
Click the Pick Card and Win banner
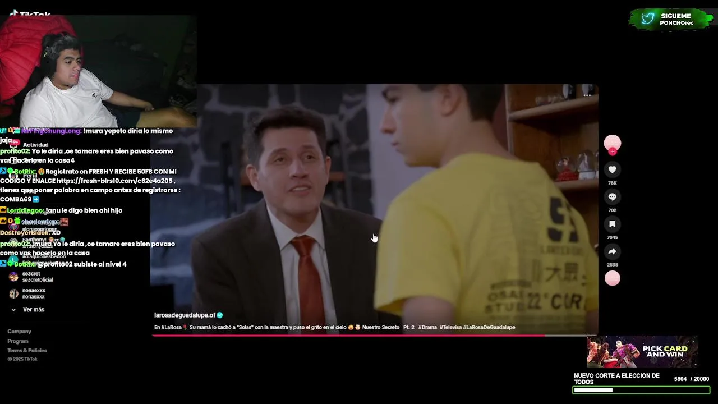642,352
